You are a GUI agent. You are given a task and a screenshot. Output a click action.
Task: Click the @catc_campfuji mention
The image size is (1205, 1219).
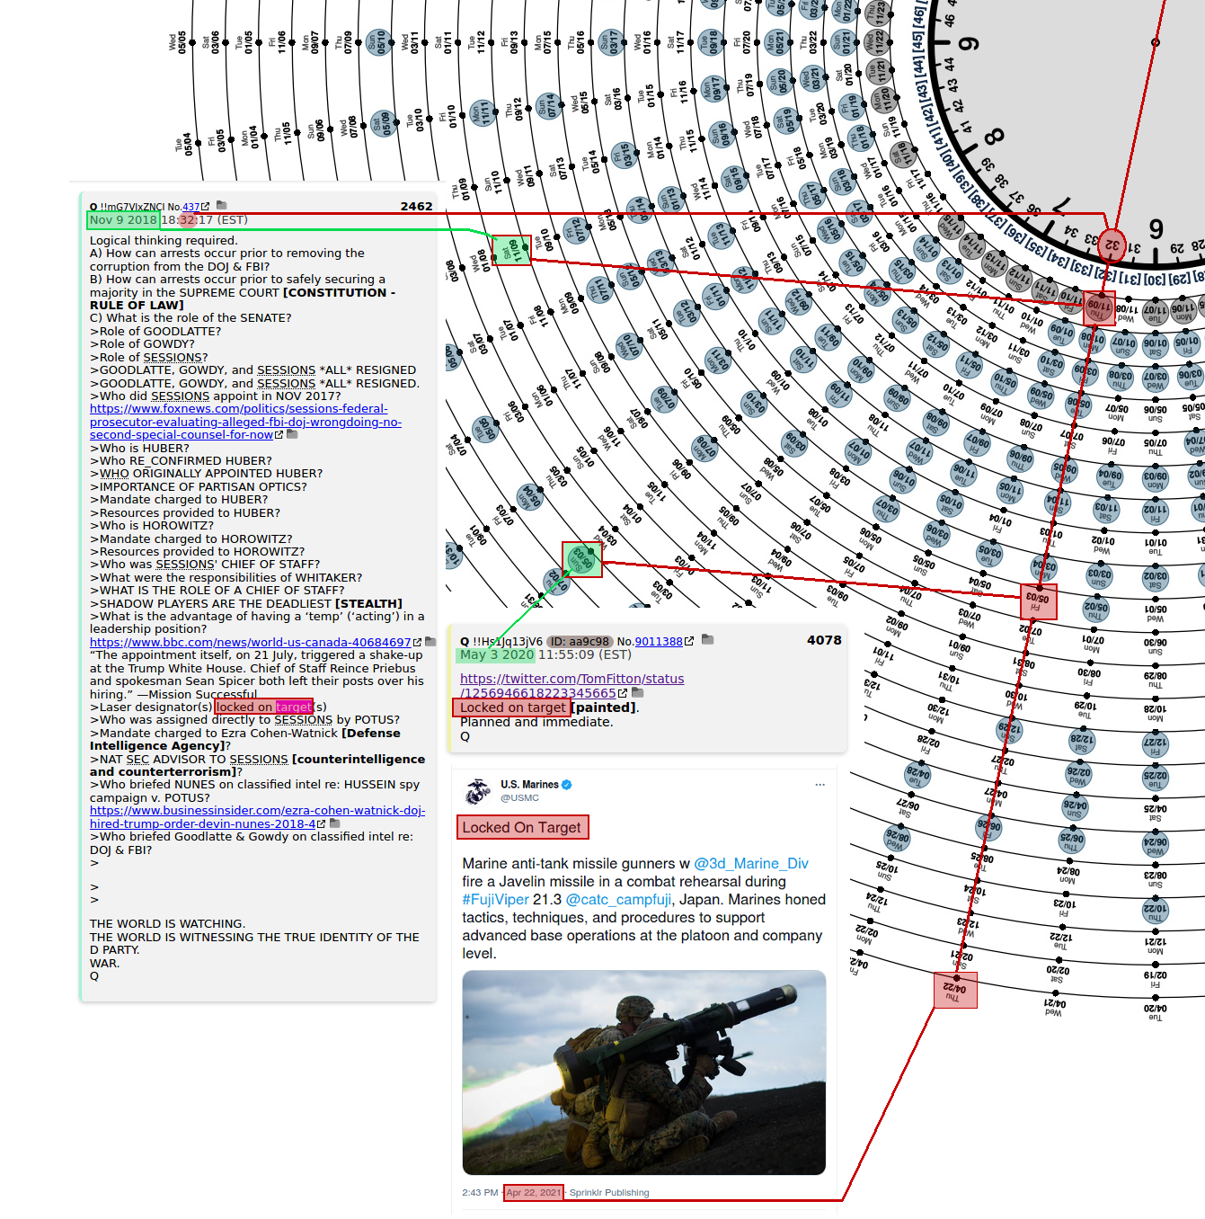(x=618, y=900)
